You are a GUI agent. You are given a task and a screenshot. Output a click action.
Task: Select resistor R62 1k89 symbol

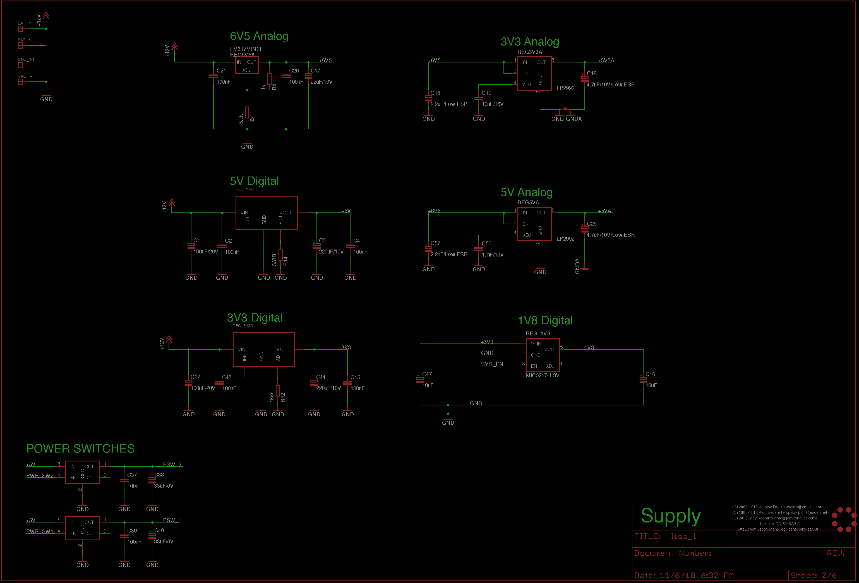(278, 391)
